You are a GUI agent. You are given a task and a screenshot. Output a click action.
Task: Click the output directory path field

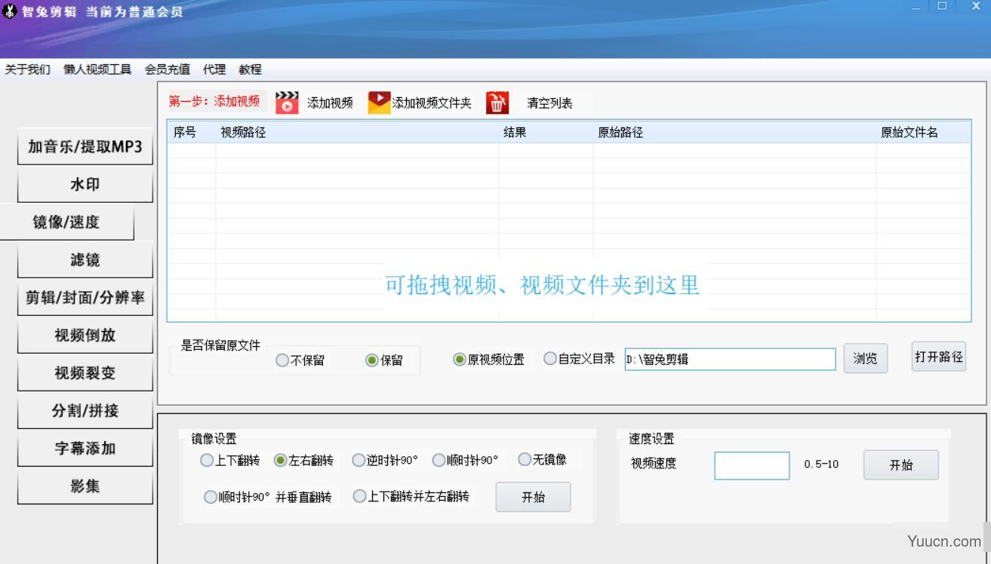731,360
